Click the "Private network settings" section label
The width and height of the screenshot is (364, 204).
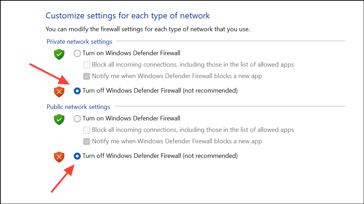click(79, 41)
